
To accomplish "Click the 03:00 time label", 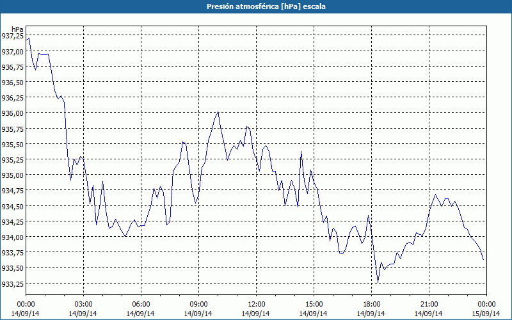I will [83, 305].
